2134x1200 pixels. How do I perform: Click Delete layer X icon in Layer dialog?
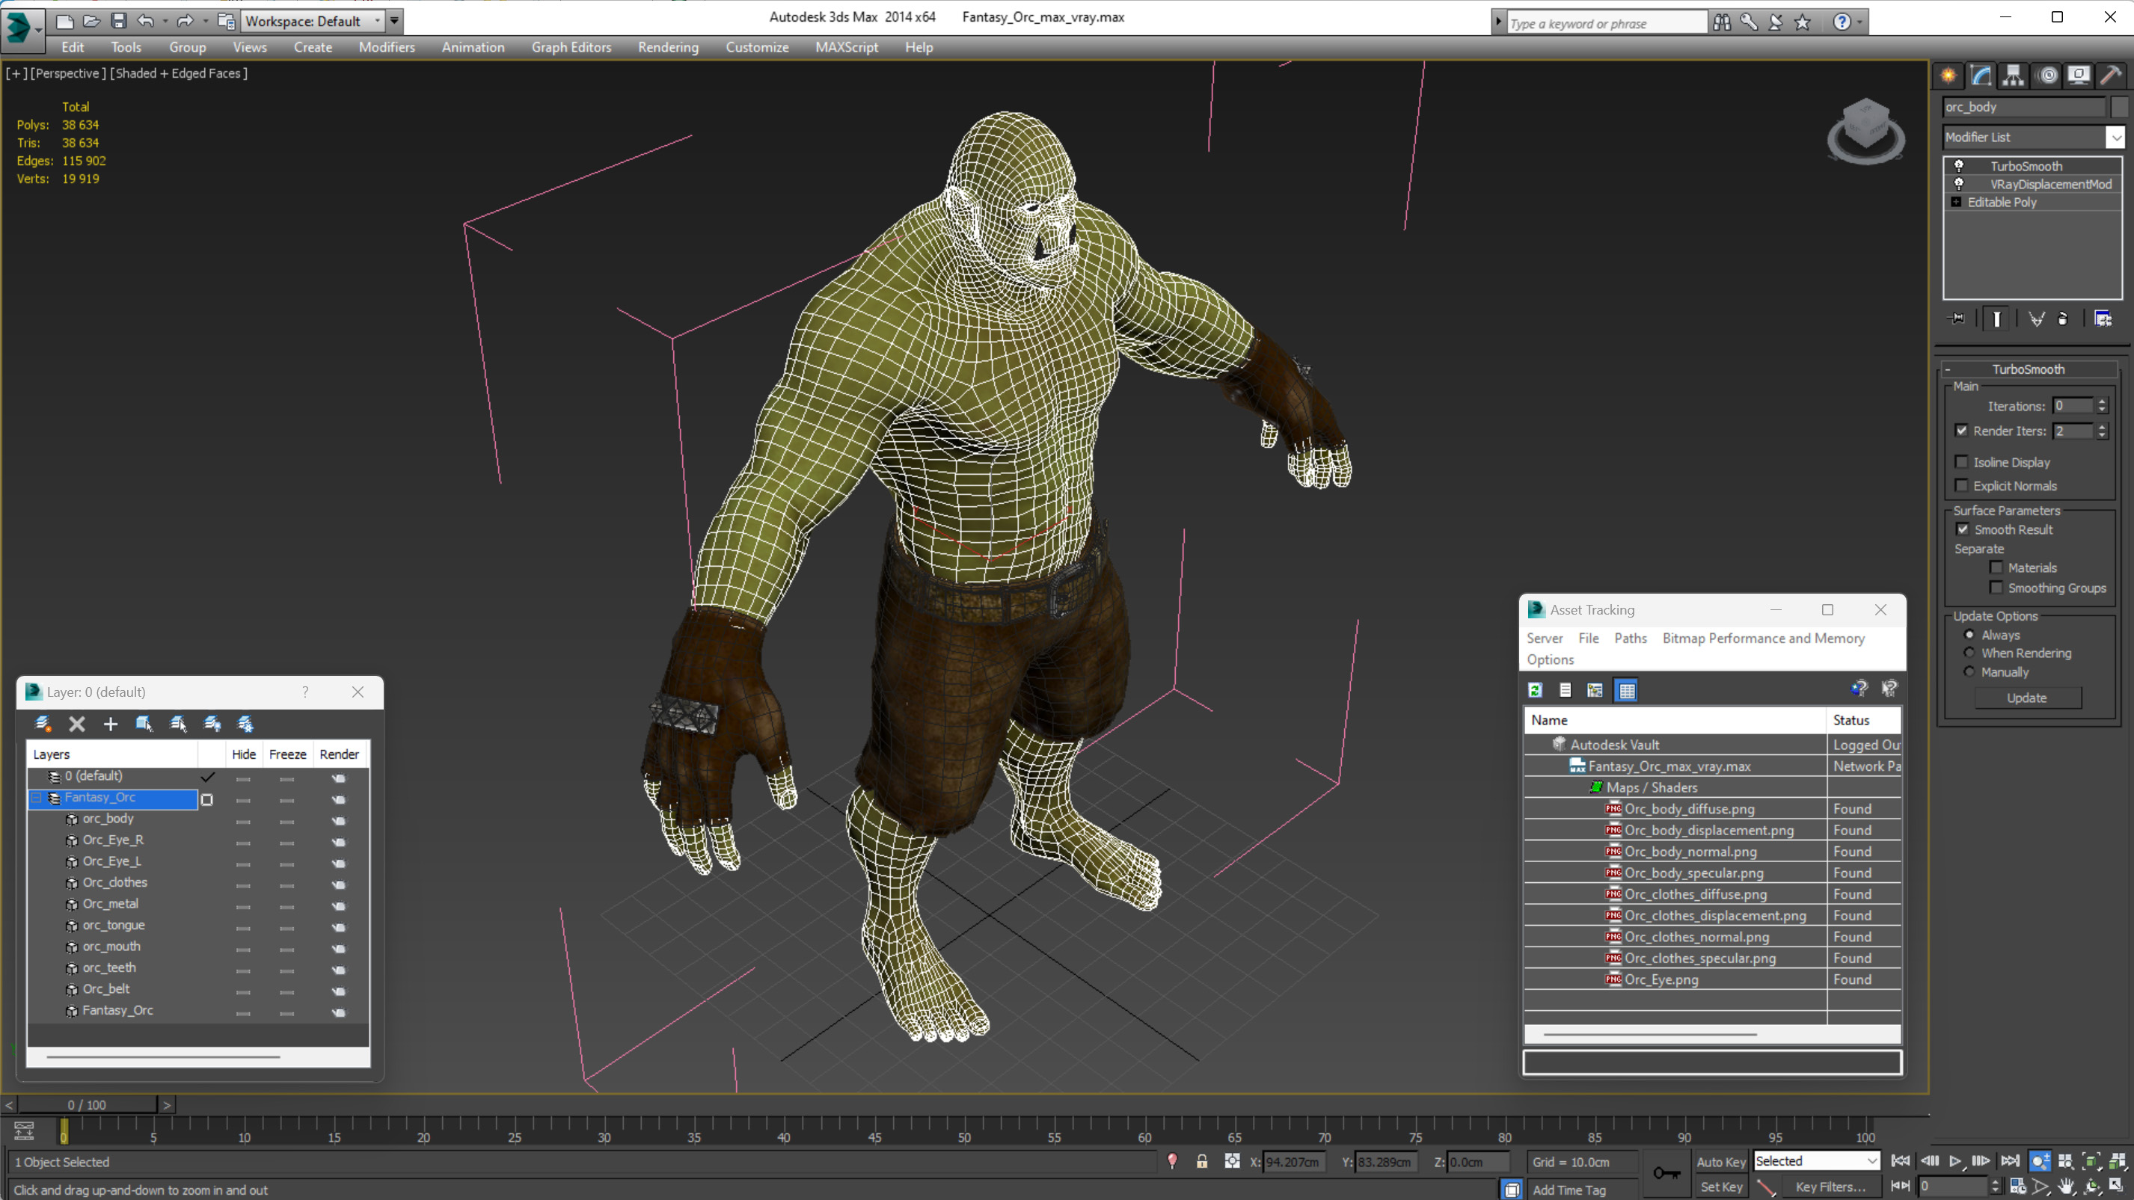(77, 724)
